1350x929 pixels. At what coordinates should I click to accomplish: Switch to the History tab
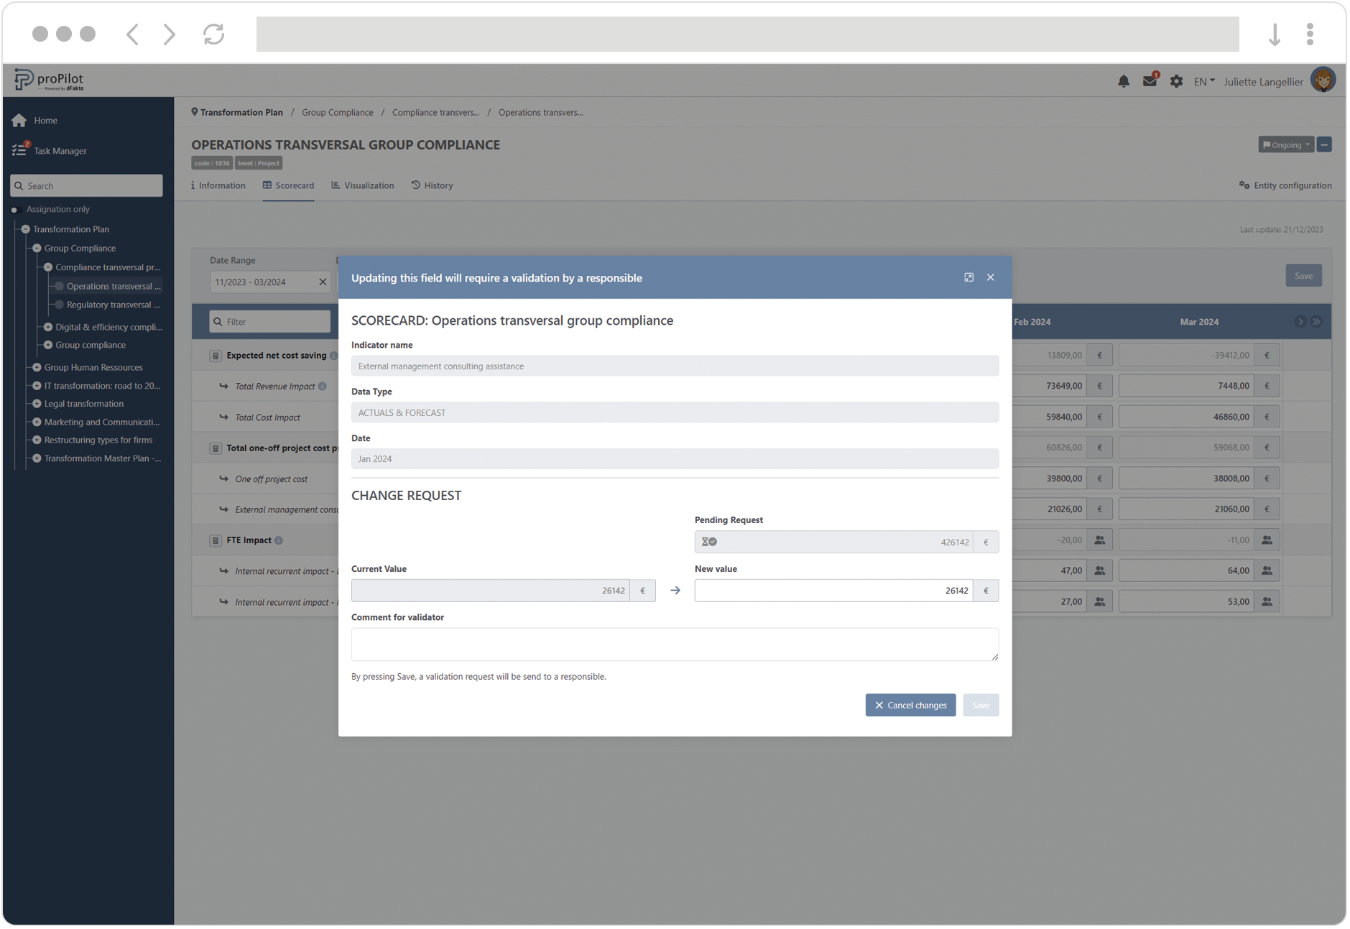click(433, 185)
